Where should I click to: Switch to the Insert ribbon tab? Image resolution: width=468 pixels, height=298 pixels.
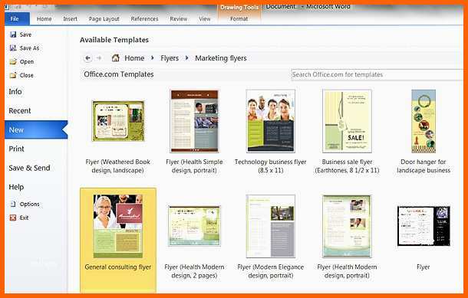pyautogui.click(x=70, y=19)
